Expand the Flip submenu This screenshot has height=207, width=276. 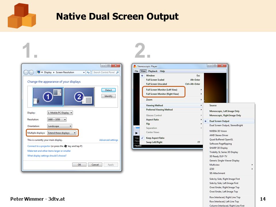(x=172, y=124)
